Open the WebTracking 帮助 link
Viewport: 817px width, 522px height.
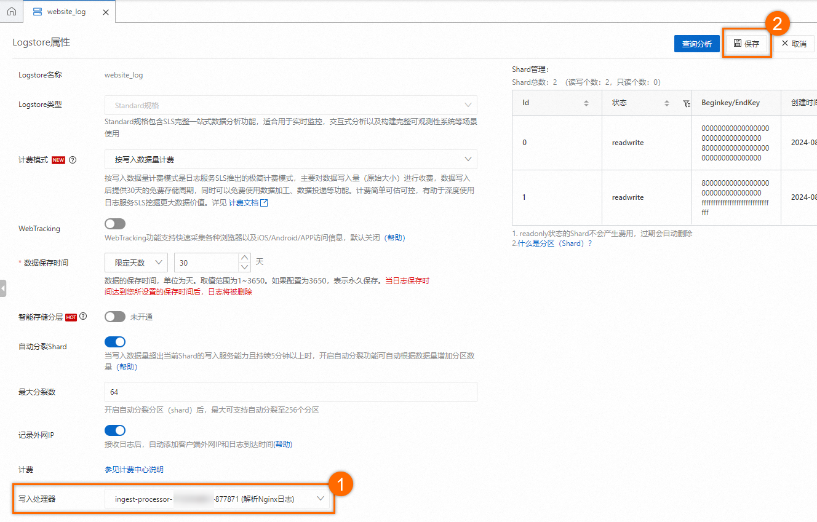coord(394,237)
